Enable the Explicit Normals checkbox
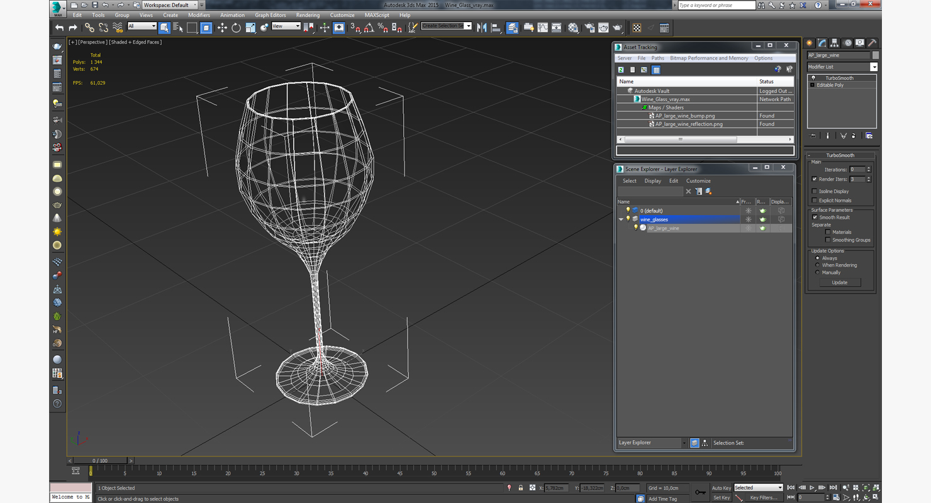This screenshot has width=931, height=503. pyautogui.click(x=815, y=201)
